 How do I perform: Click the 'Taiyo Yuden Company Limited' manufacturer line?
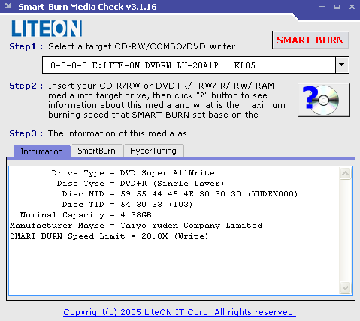136,226
